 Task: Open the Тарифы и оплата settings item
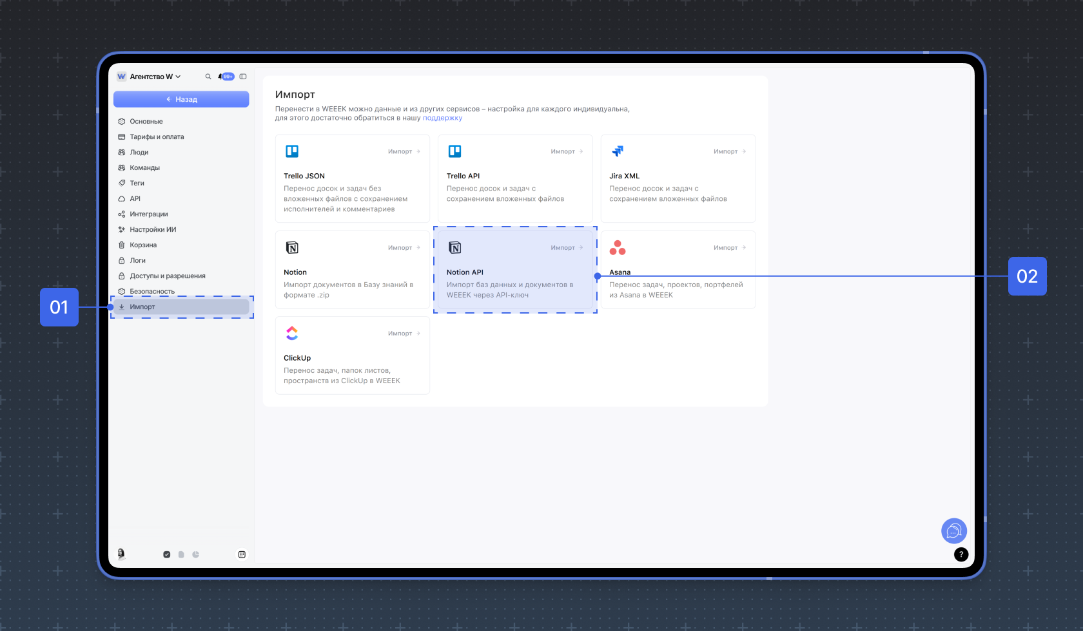(x=157, y=137)
